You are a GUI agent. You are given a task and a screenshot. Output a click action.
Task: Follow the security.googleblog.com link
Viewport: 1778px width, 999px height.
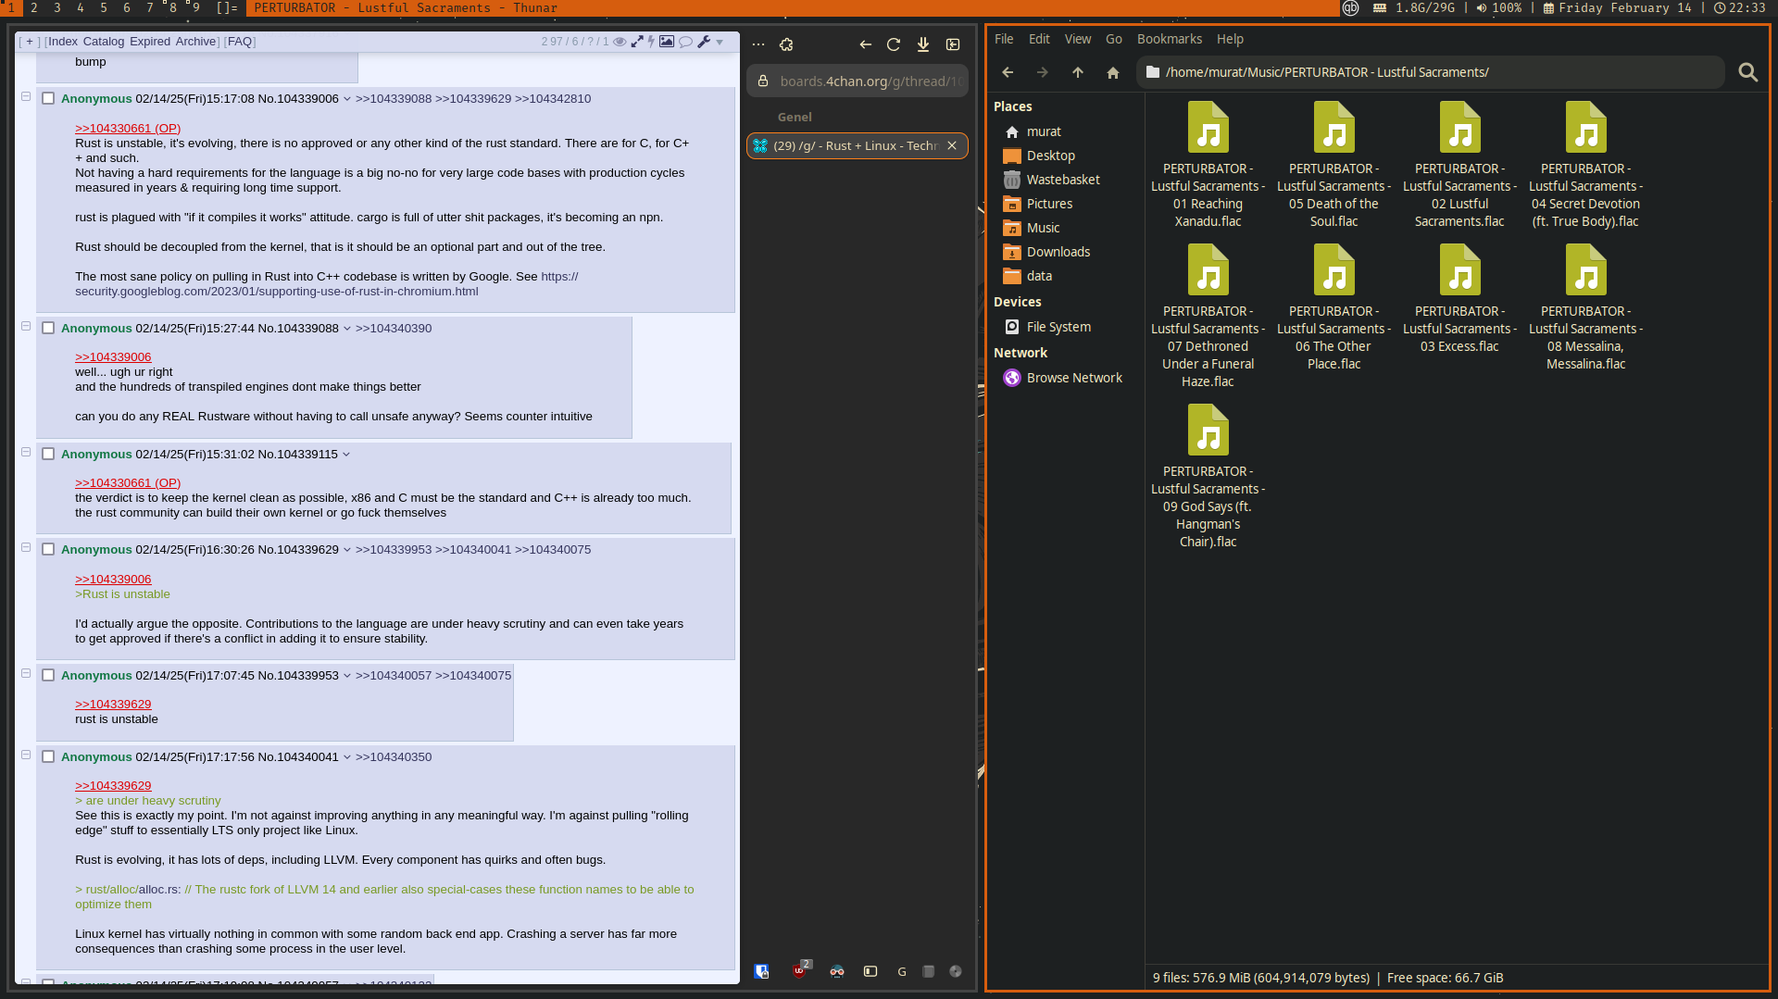click(277, 291)
